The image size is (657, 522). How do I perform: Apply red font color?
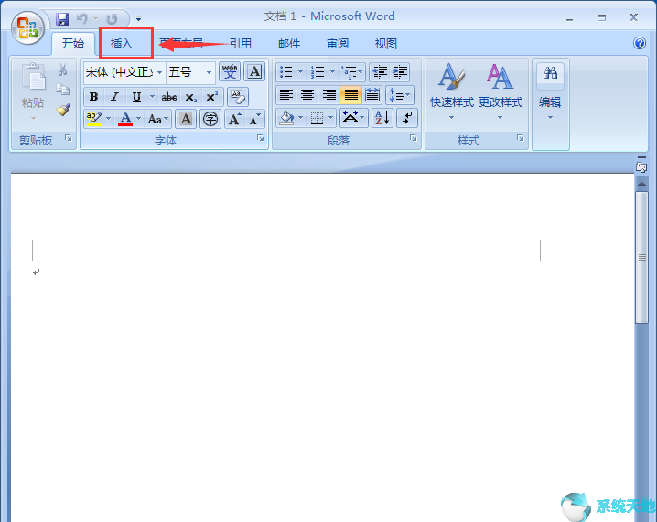[125, 119]
